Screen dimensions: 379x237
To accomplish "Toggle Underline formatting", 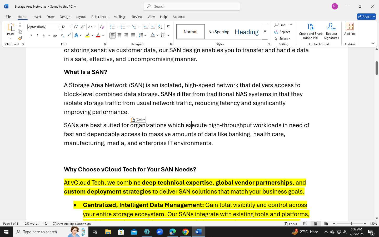I will coord(44,35).
